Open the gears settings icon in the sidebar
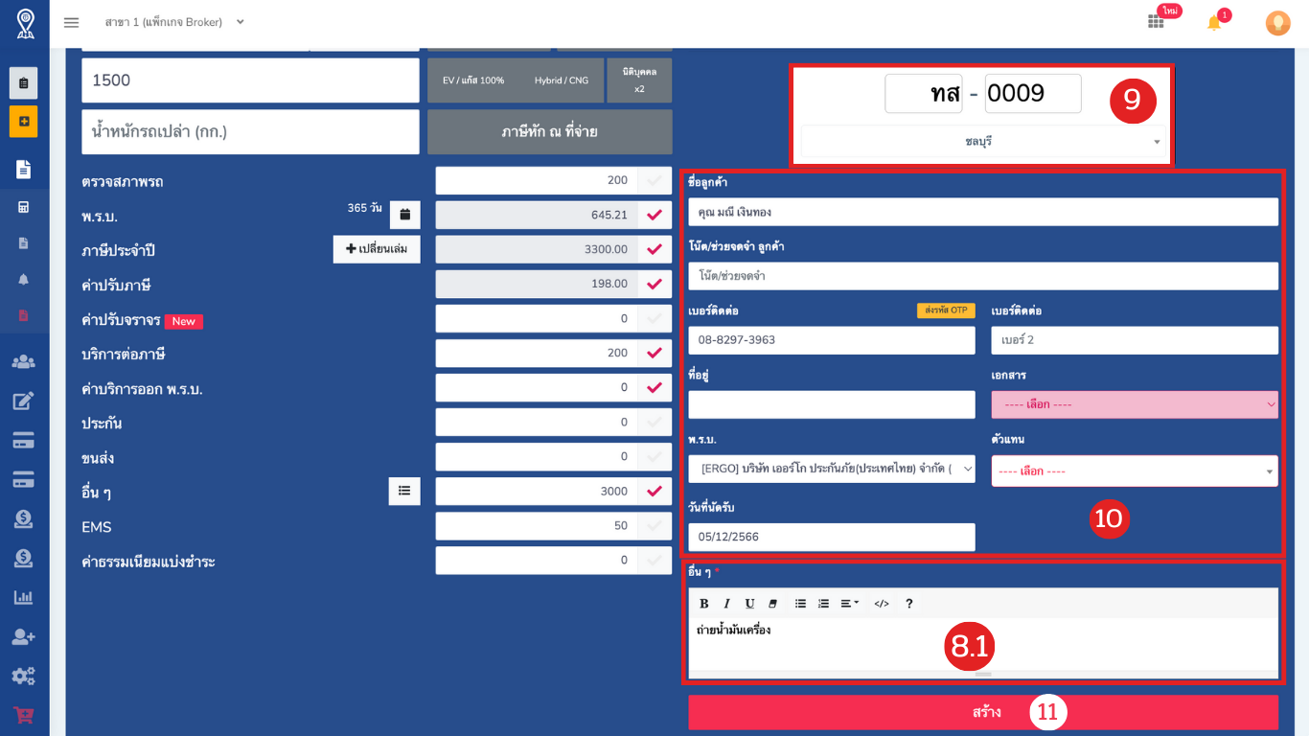The width and height of the screenshot is (1309, 736). [24, 676]
